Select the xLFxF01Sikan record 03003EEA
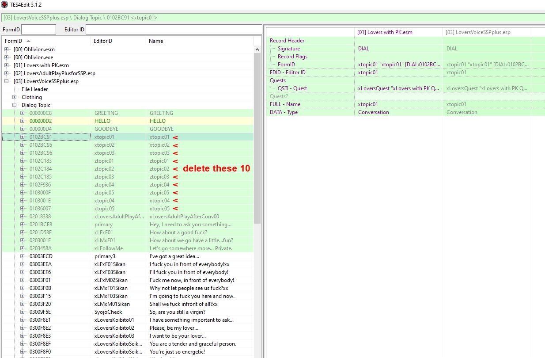This screenshot has height=358, width=545. 128,264
